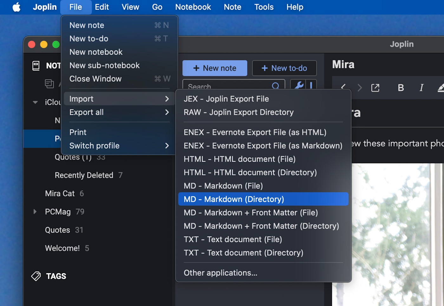The height and width of the screenshot is (306, 444).
Task: Choose Print from the File menu
Action: coord(119,132)
